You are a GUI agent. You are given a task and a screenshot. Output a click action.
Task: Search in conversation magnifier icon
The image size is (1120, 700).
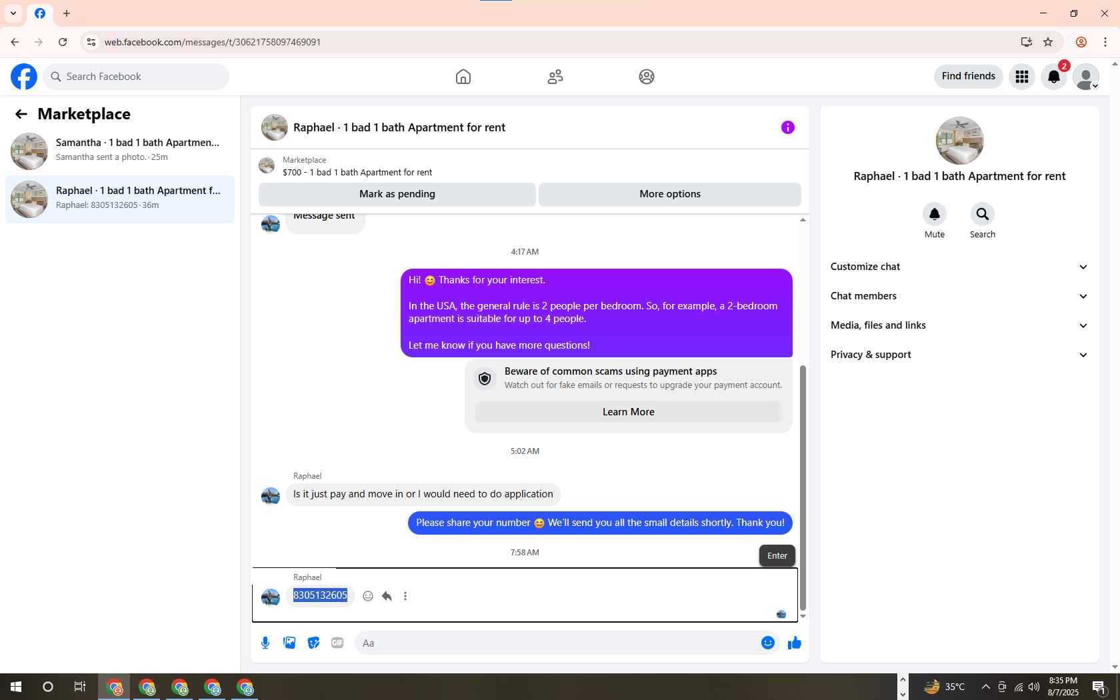click(983, 214)
